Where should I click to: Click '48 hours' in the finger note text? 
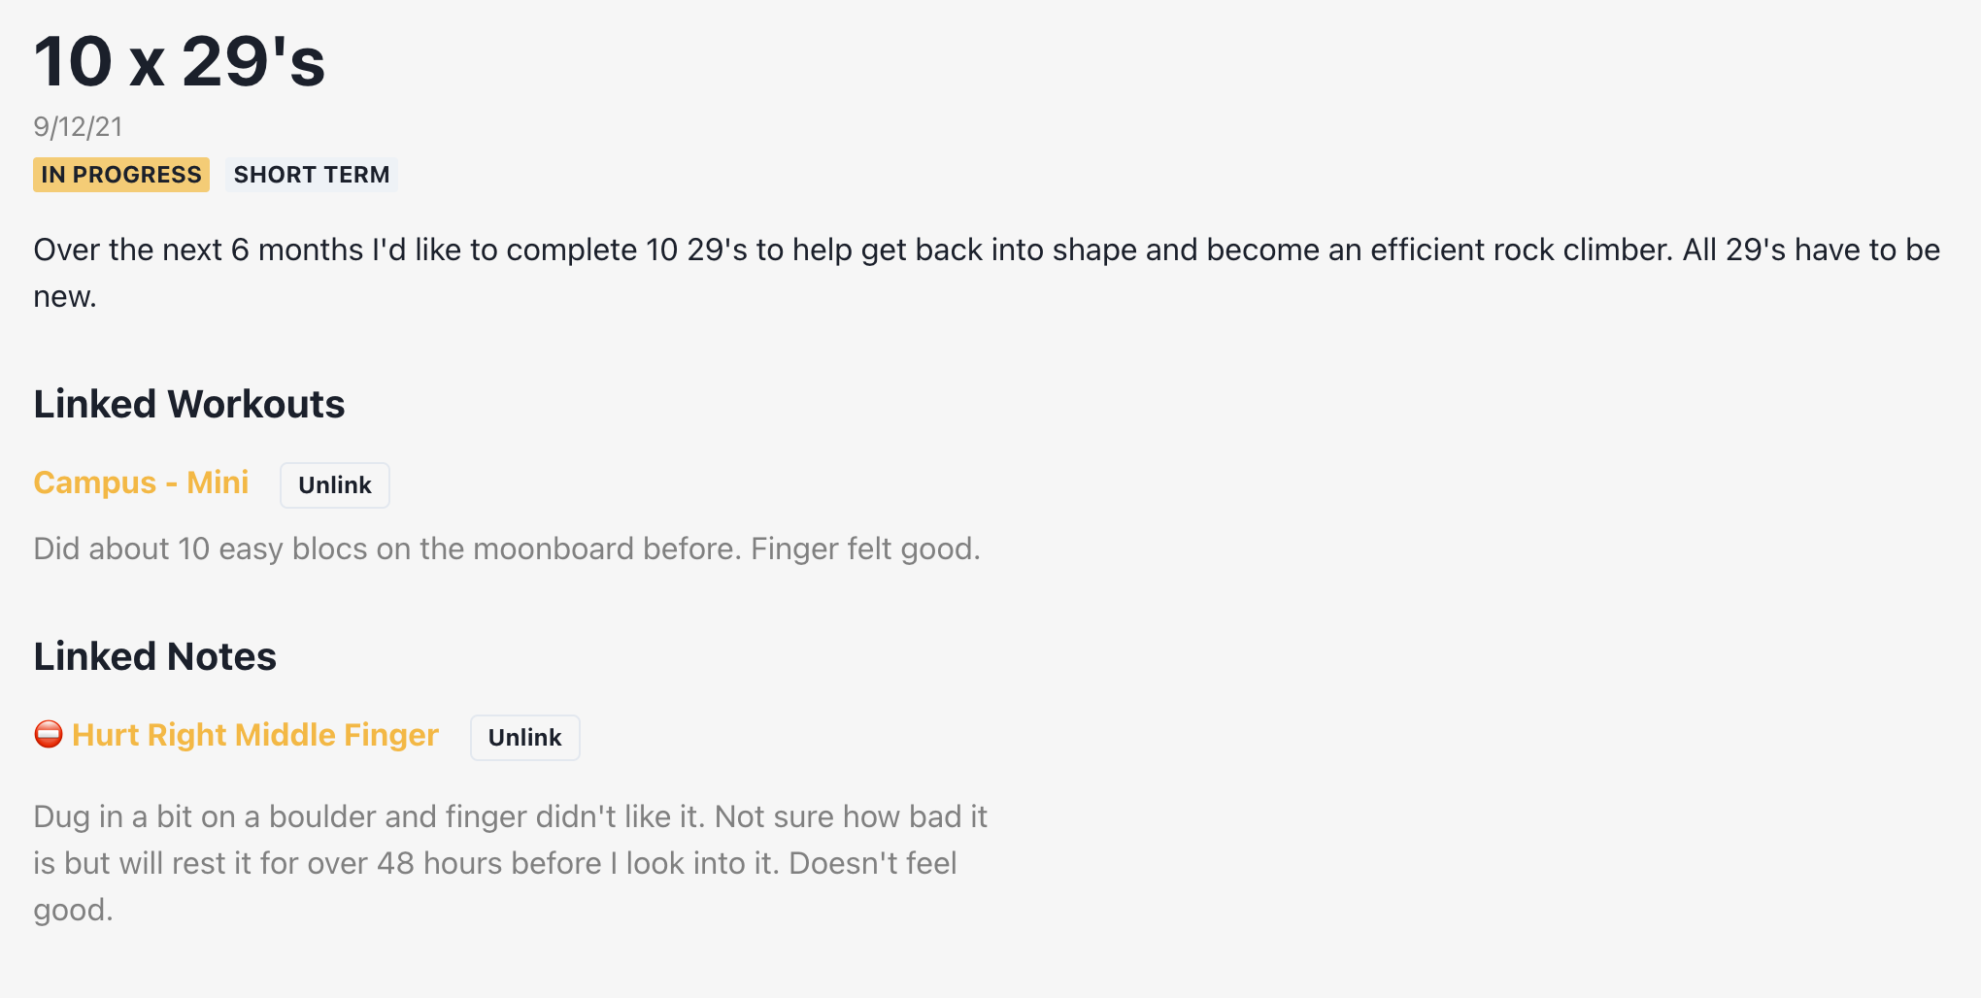pos(441,863)
